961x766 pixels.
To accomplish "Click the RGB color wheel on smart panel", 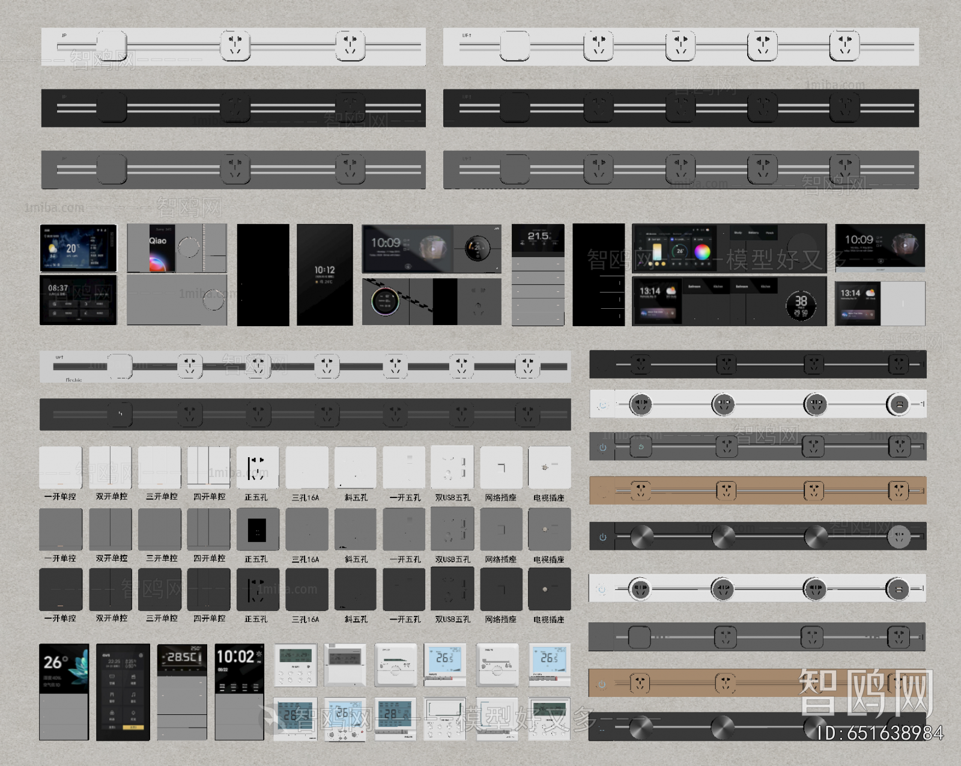I will (x=702, y=251).
